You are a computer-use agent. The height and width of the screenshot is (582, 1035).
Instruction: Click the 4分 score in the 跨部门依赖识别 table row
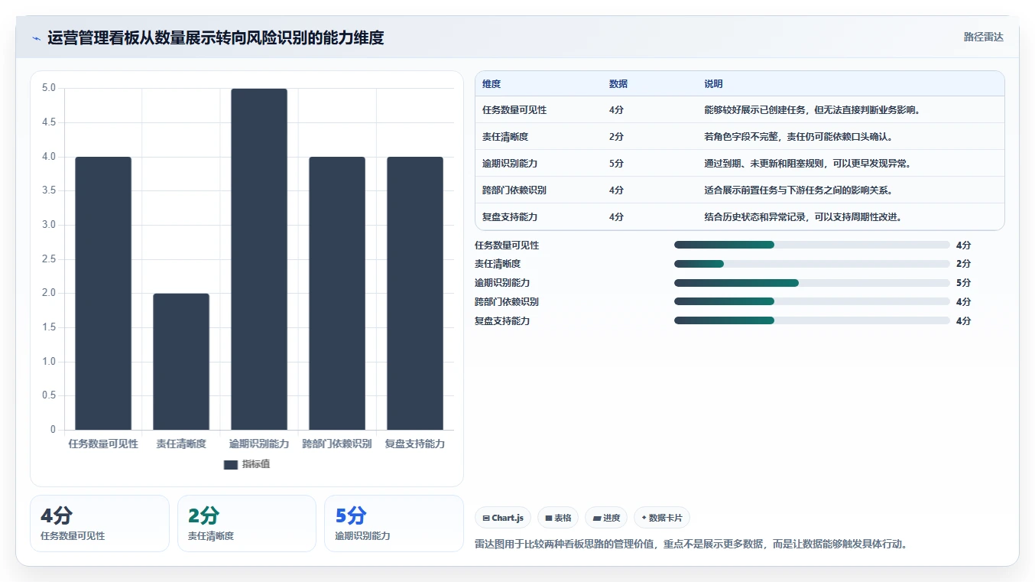[616, 190]
